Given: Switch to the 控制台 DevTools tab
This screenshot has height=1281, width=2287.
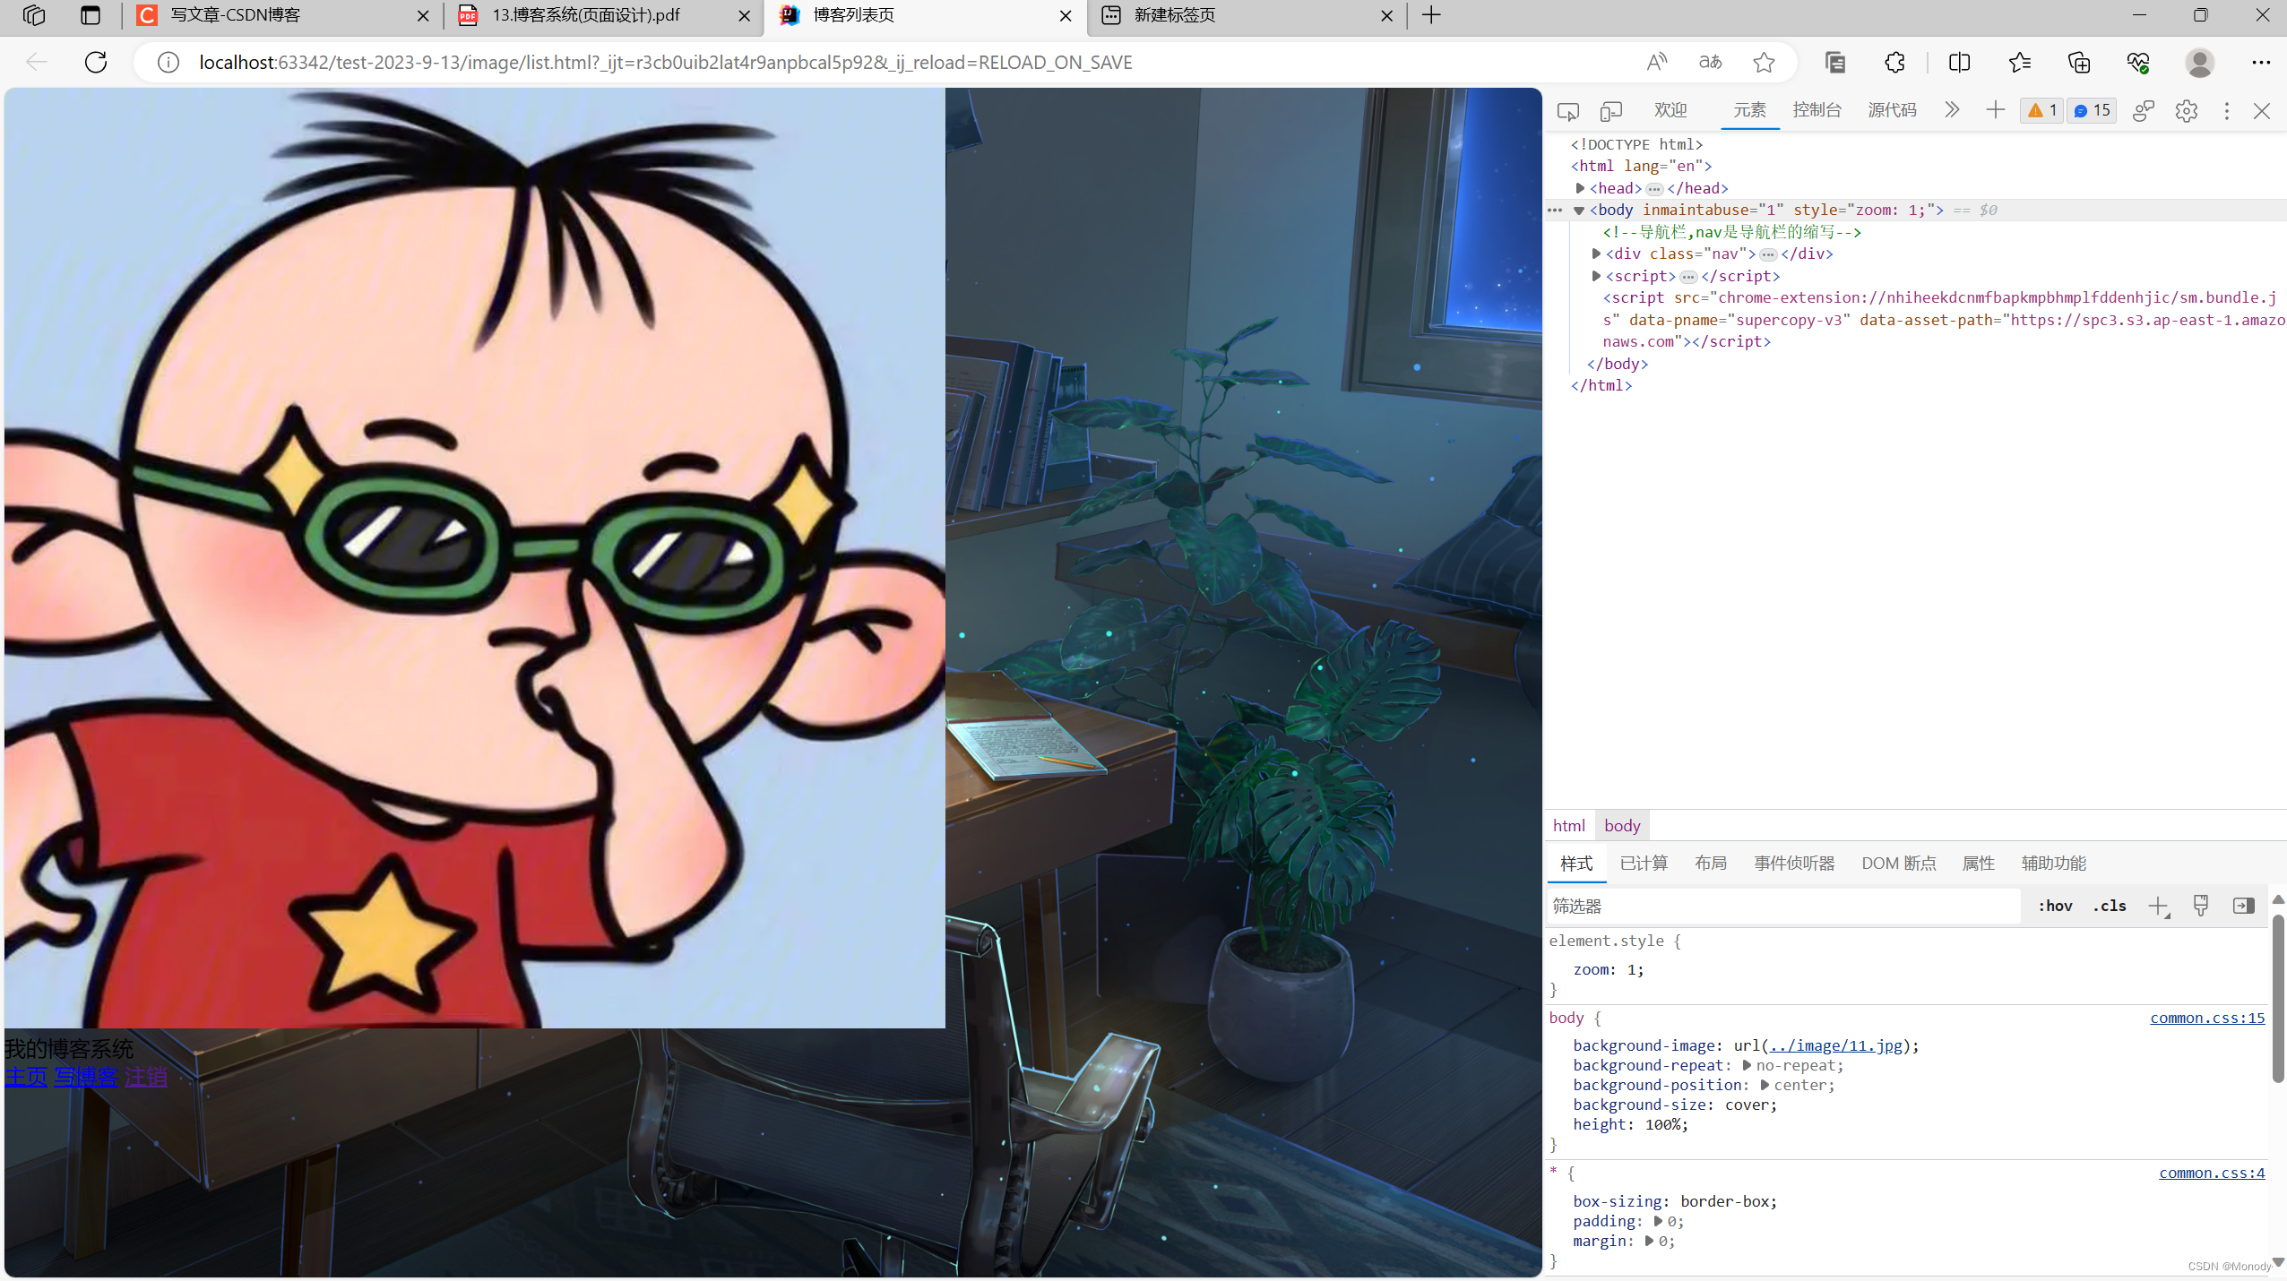Looking at the screenshot, I should coord(1817,110).
